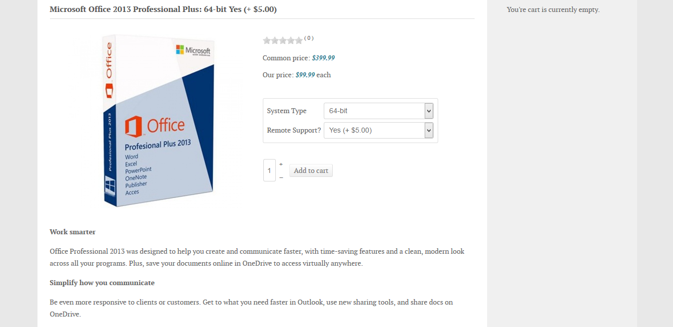This screenshot has height=327, width=673.
Task: Increase quantity with the plus sign
Action: point(281,164)
